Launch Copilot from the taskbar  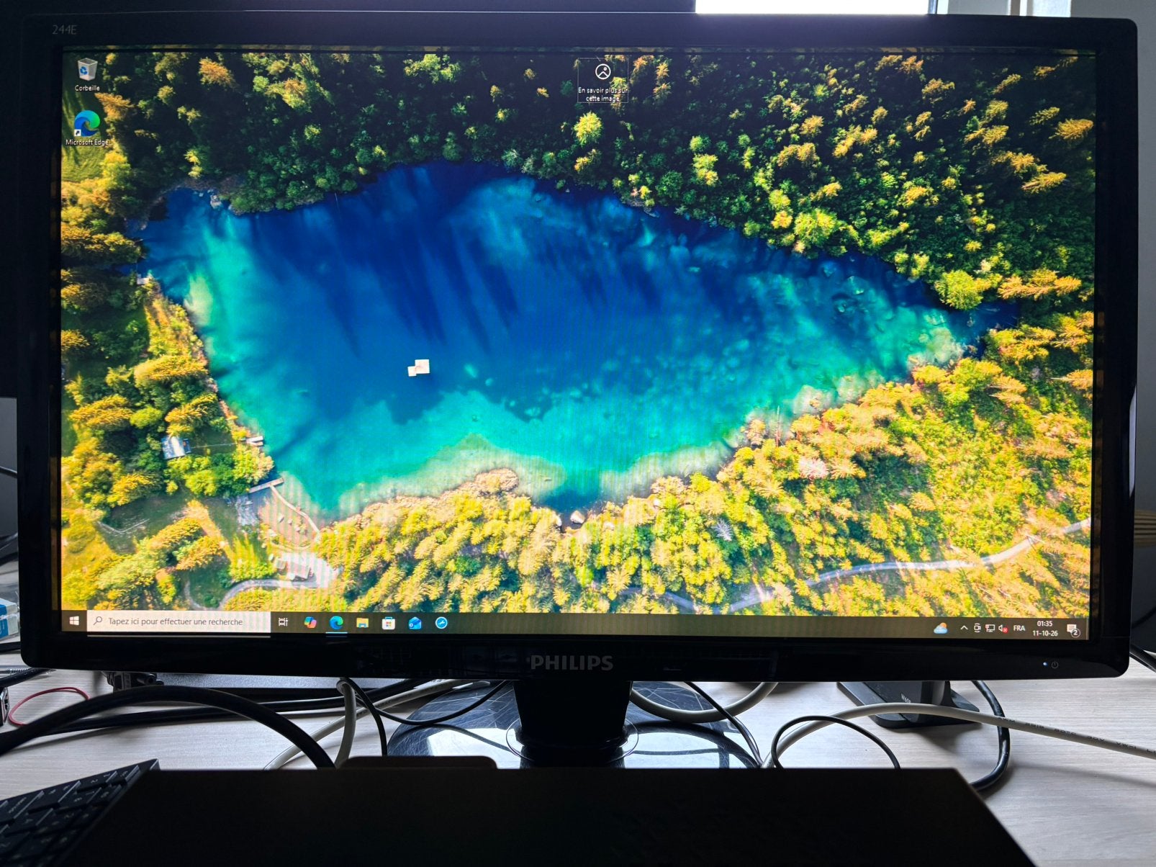click(x=310, y=622)
